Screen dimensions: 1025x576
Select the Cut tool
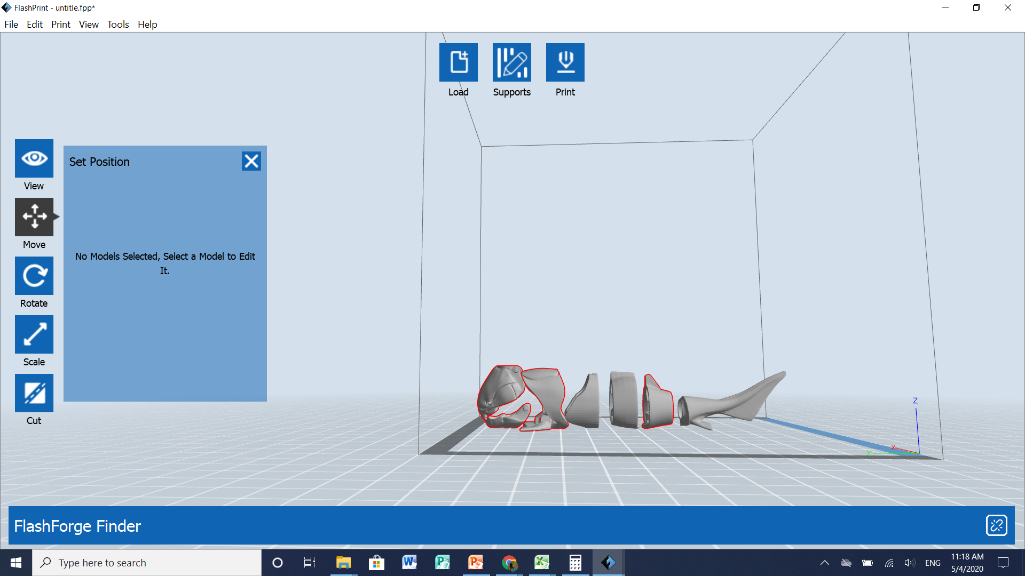[x=34, y=393]
